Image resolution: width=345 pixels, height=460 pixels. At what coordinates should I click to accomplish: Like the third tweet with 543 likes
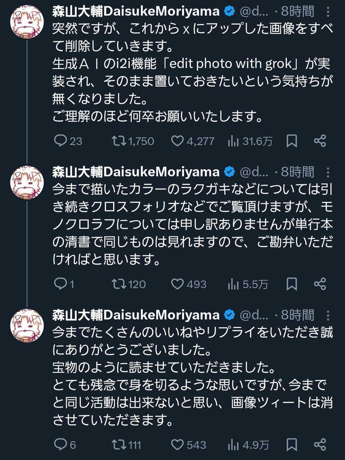(177, 445)
